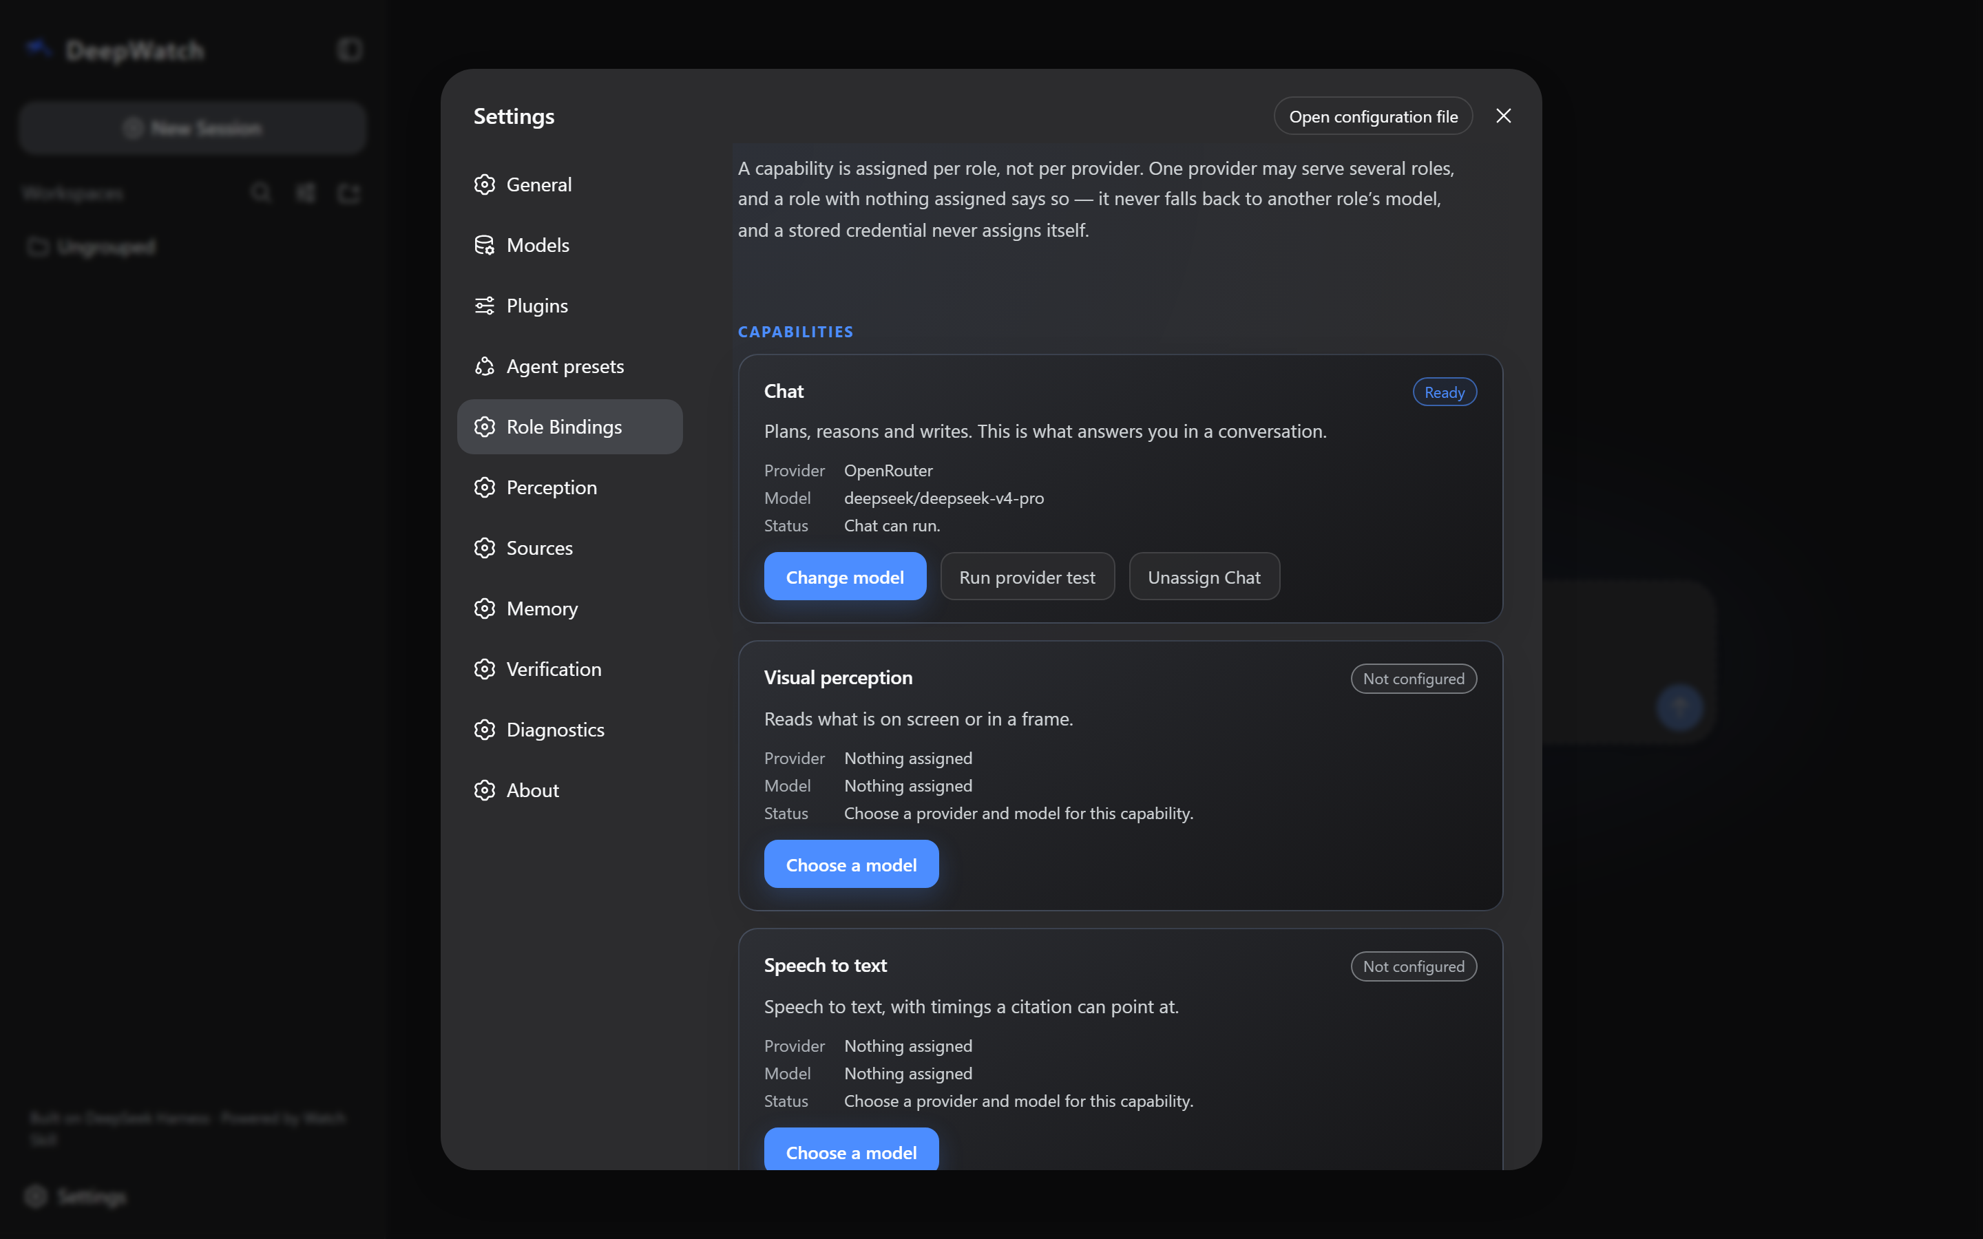Open Plugins via the sliders icon

(484, 306)
